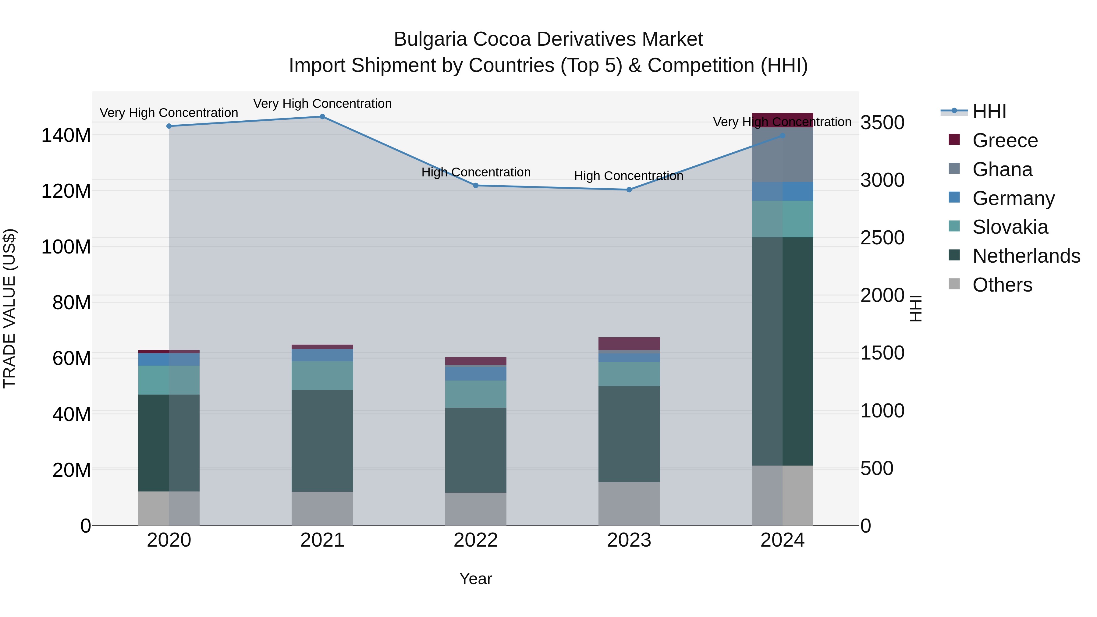
Task: Select the 2024 Greece bar segment
Action: coord(783,120)
